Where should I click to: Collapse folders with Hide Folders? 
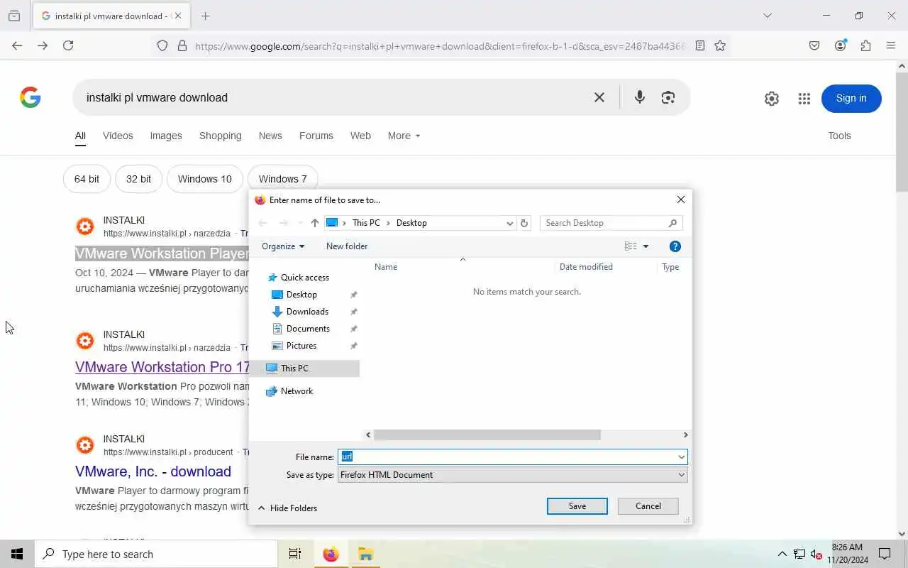coord(287,508)
